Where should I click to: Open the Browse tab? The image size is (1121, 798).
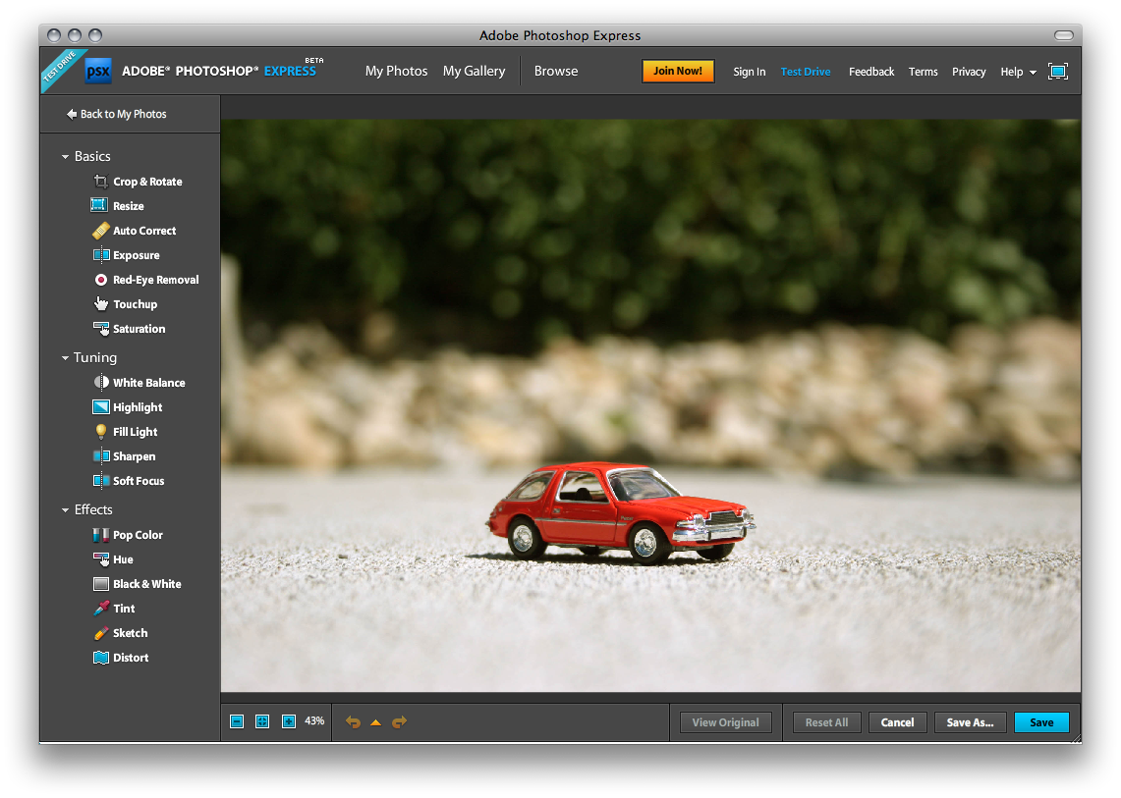click(556, 71)
